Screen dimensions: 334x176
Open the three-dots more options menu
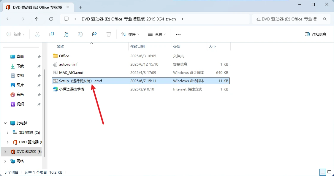[178, 34]
